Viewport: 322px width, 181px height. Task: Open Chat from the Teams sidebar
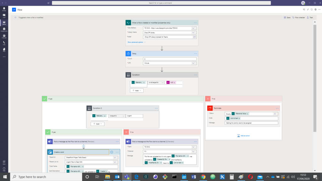(3, 15)
